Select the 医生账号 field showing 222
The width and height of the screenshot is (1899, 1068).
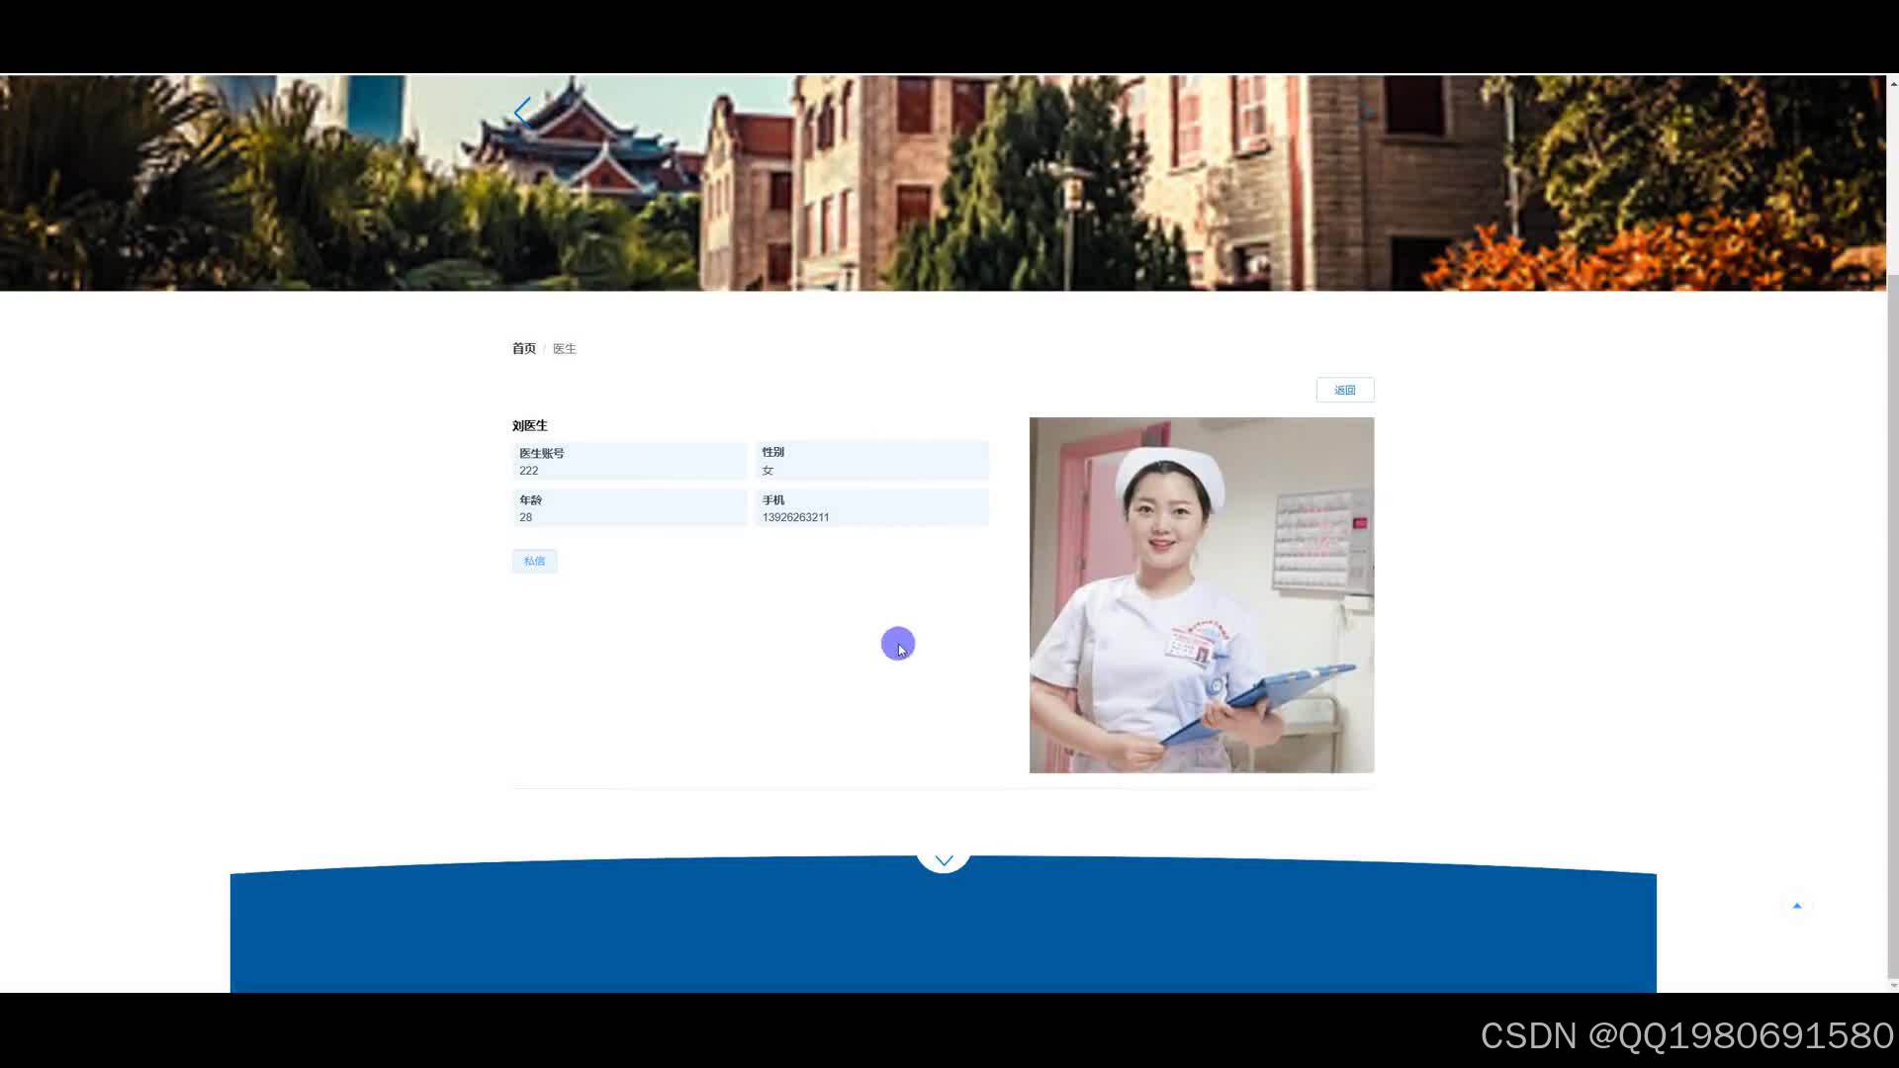click(x=629, y=462)
